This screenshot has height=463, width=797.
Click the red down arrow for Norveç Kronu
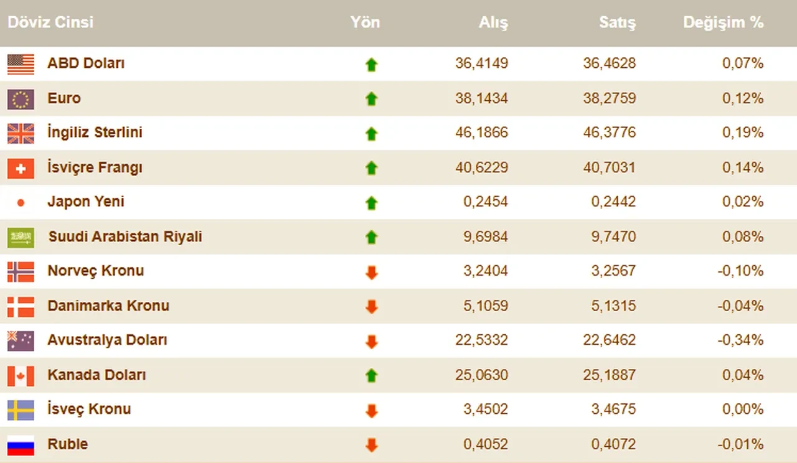372,271
